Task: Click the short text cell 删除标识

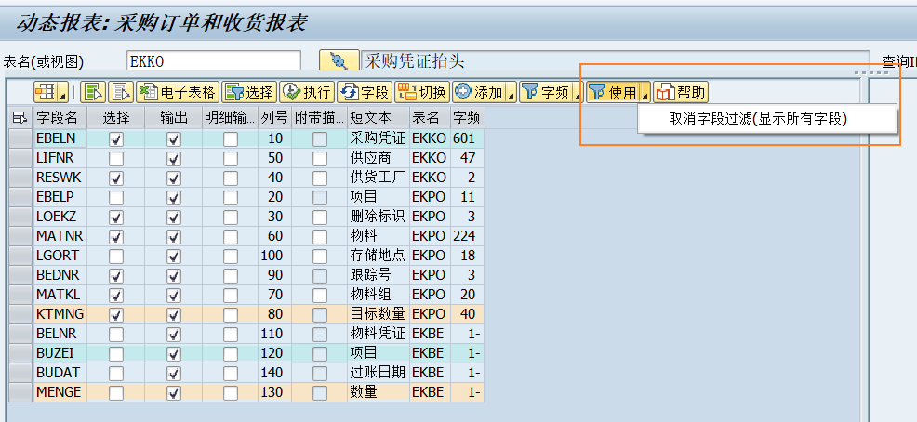Action: (x=379, y=217)
